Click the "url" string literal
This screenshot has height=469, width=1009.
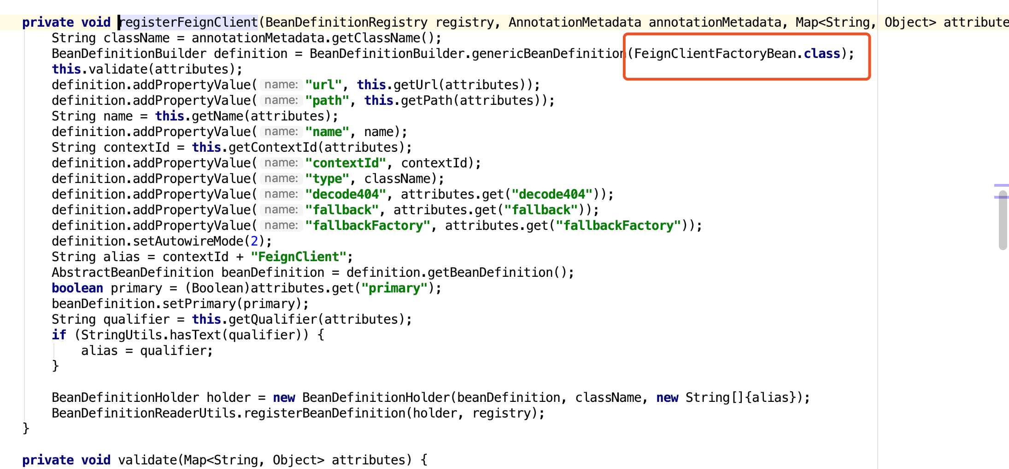point(324,85)
